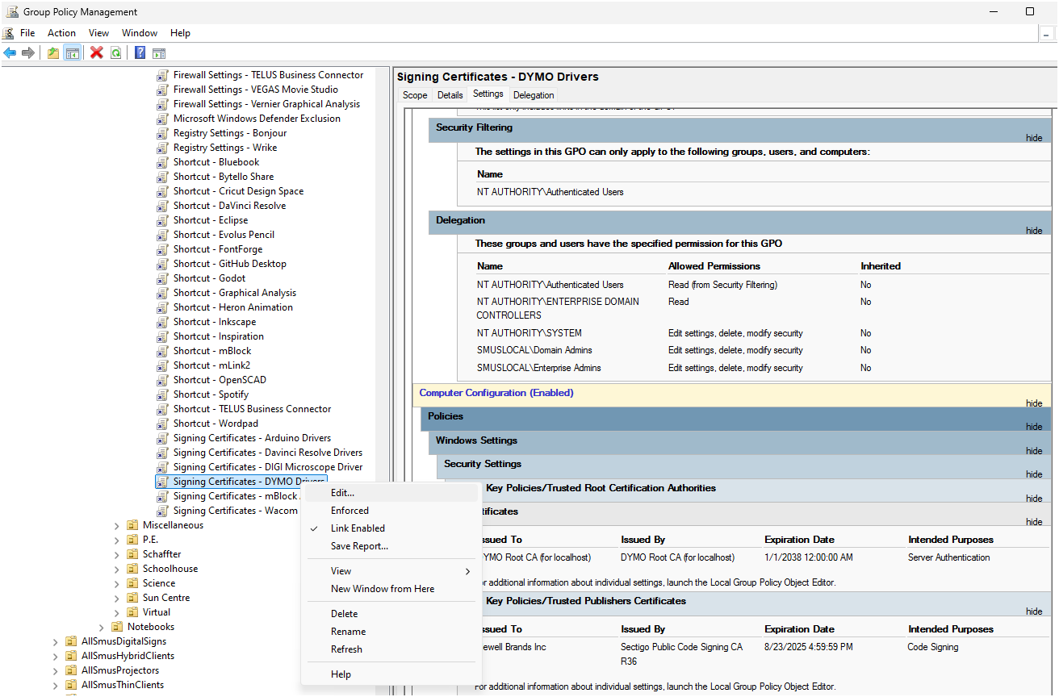Open the blue question mark Help icon
Screen dimensions: 1059x697
140,53
